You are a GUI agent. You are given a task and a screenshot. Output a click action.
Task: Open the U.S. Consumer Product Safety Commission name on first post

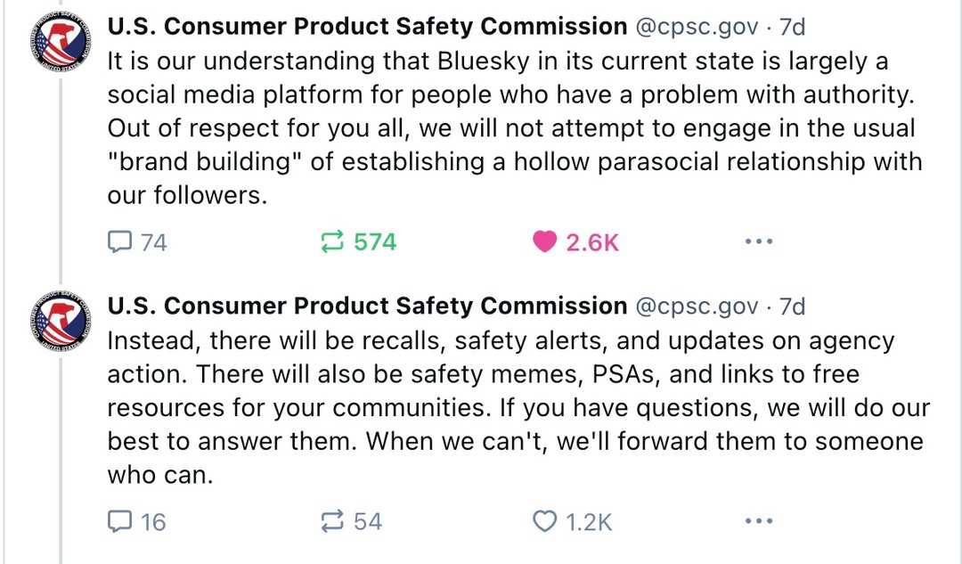(x=367, y=28)
